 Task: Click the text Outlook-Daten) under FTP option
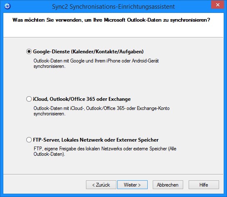click(49, 154)
